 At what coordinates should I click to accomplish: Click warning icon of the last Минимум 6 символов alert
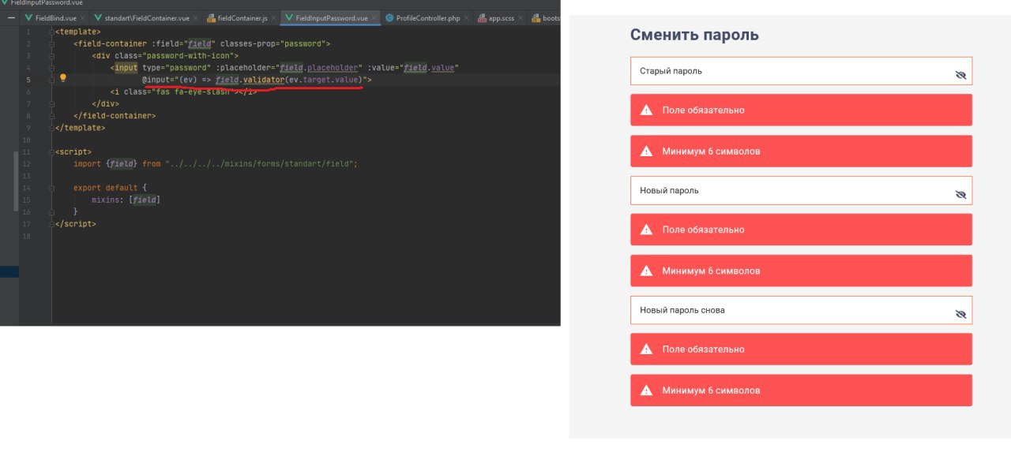[x=646, y=390]
